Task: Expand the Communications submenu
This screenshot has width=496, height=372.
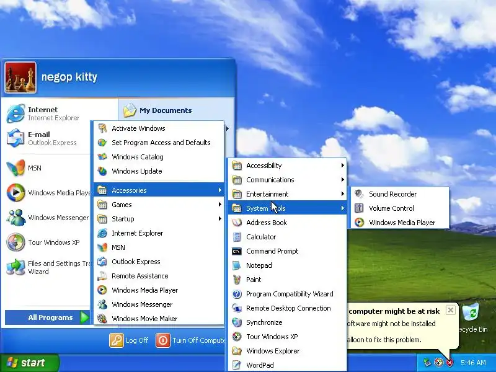Action: pos(287,180)
